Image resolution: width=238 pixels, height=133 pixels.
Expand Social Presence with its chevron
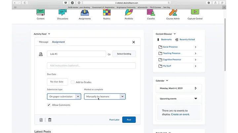click(x=195, y=47)
